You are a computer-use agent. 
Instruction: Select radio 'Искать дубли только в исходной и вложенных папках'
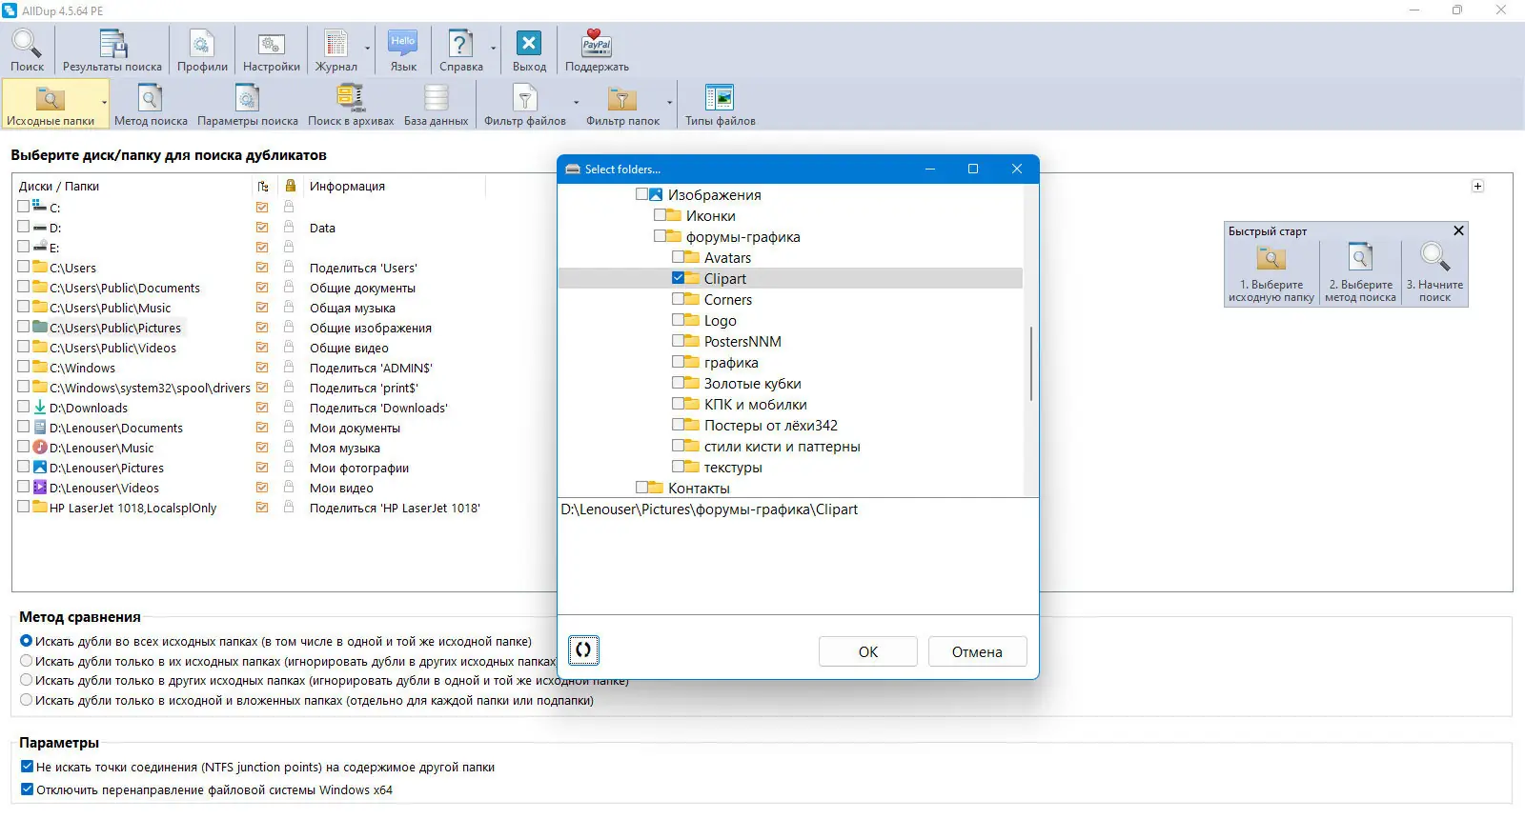tap(27, 700)
